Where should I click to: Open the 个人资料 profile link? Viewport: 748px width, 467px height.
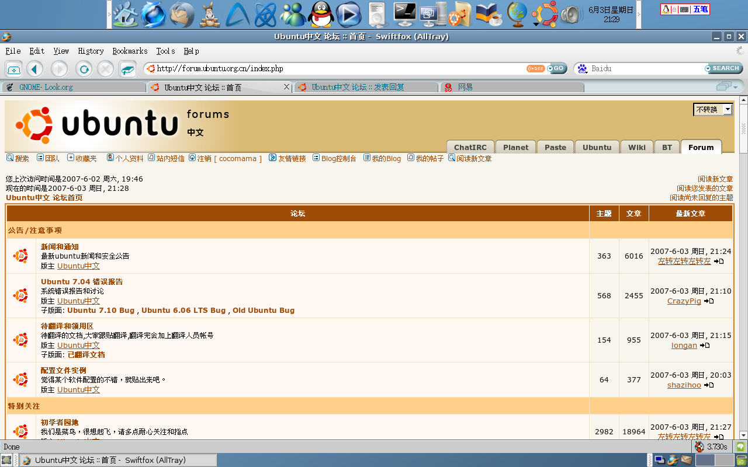click(129, 158)
